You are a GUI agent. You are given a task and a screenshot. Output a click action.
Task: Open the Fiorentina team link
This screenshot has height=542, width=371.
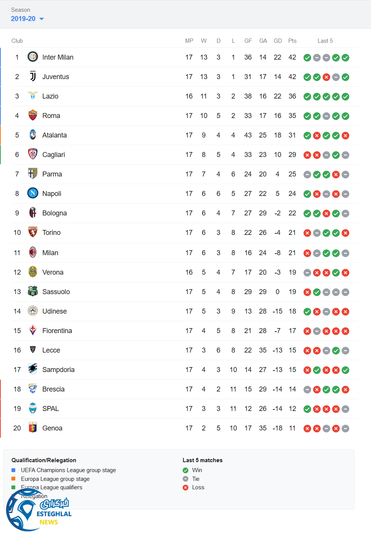[x=57, y=331]
